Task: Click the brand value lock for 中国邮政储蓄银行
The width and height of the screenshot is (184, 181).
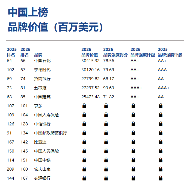Action: coord(84,133)
